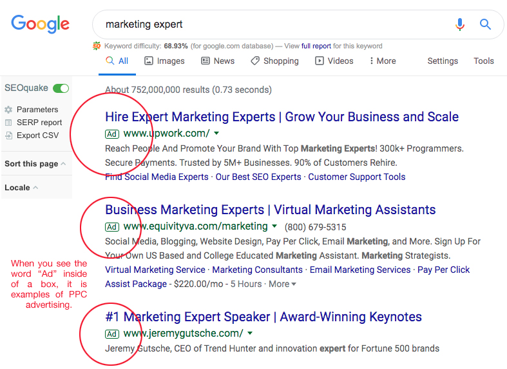Open the full report keyword link
The width and height of the screenshot is (507, 369).
tap(316, 46)
